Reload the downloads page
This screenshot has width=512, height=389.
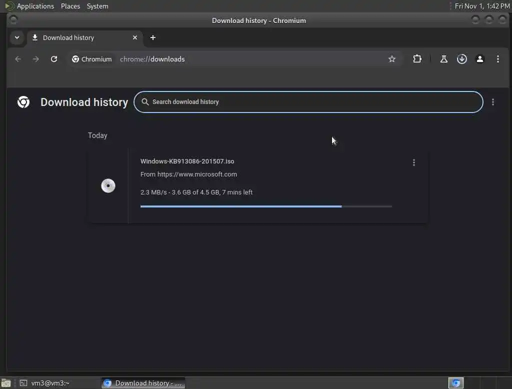54,59
